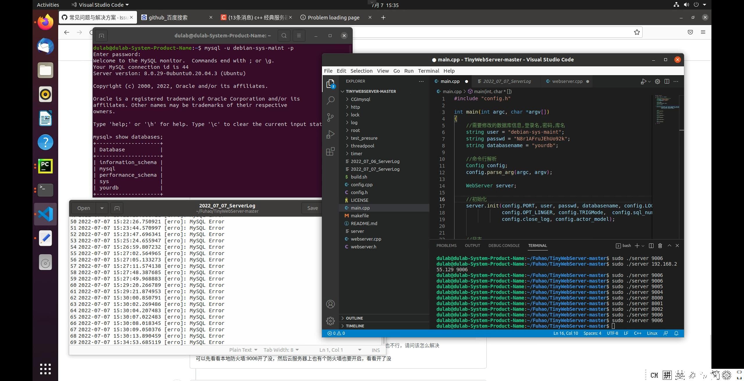Split the editor using the top-right icon
Image resolution: width=744 pixels, height=381 pixels.
click(x=666, y=82)
